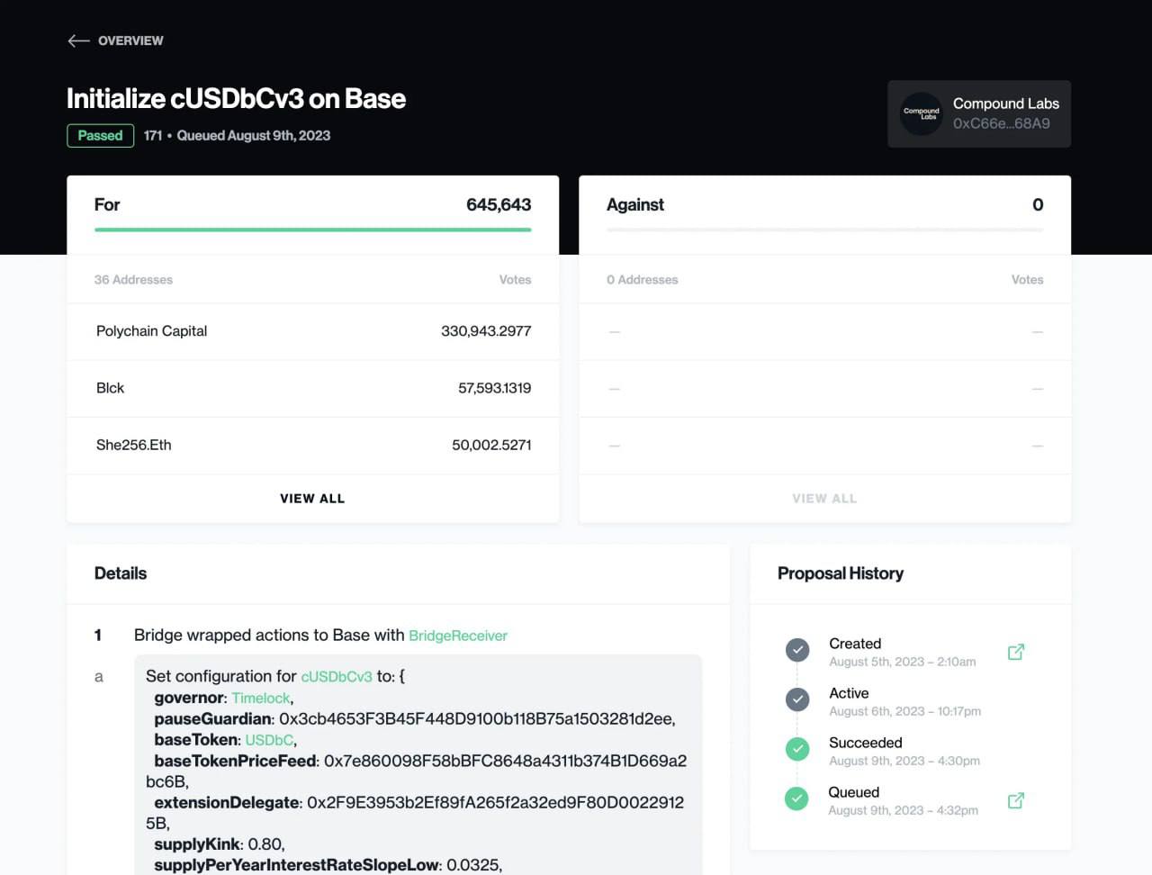Viewport: 1152px width, 875px height.
Task: Click the 57,593.1319 vote count
Action: 495,388
